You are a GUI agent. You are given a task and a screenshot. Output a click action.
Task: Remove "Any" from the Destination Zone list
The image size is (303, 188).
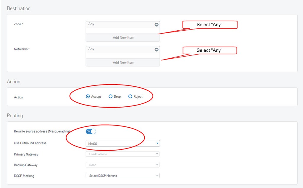[x=157, y=24]
